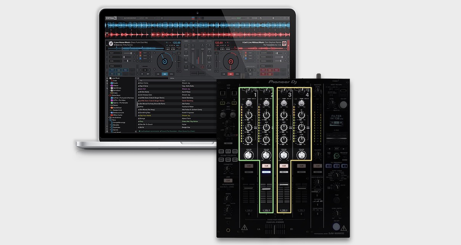Enable SYNC on the left deck

171,74
